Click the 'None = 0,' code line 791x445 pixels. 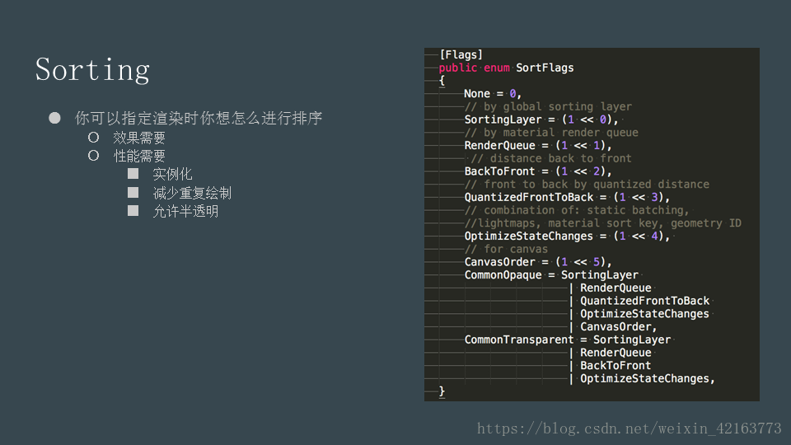(x=493, y=94)
